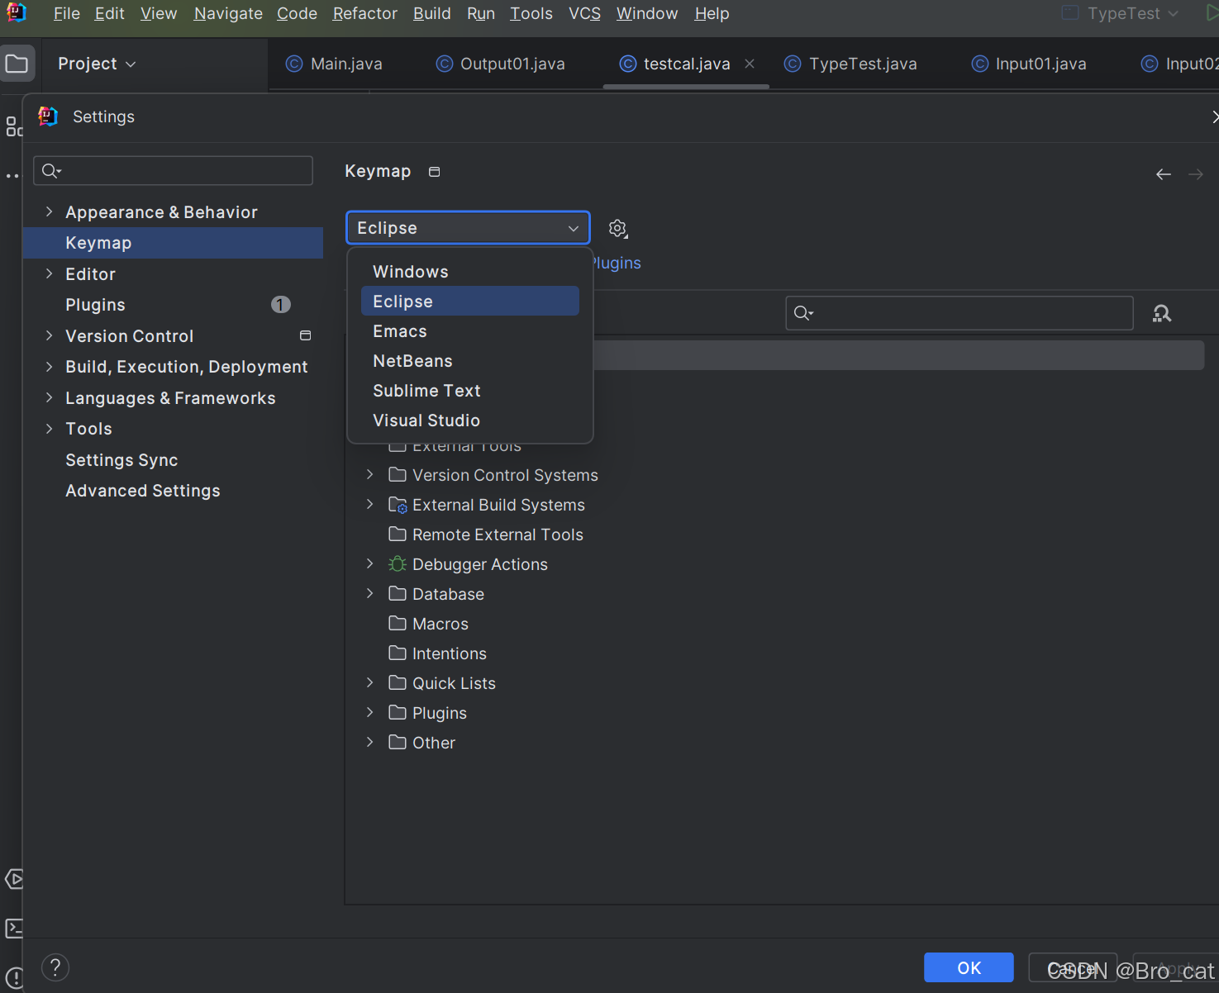This screenshot has height=993, width=1219.
Task: Expand Version Control settings section
Action: tap(50, 335)
